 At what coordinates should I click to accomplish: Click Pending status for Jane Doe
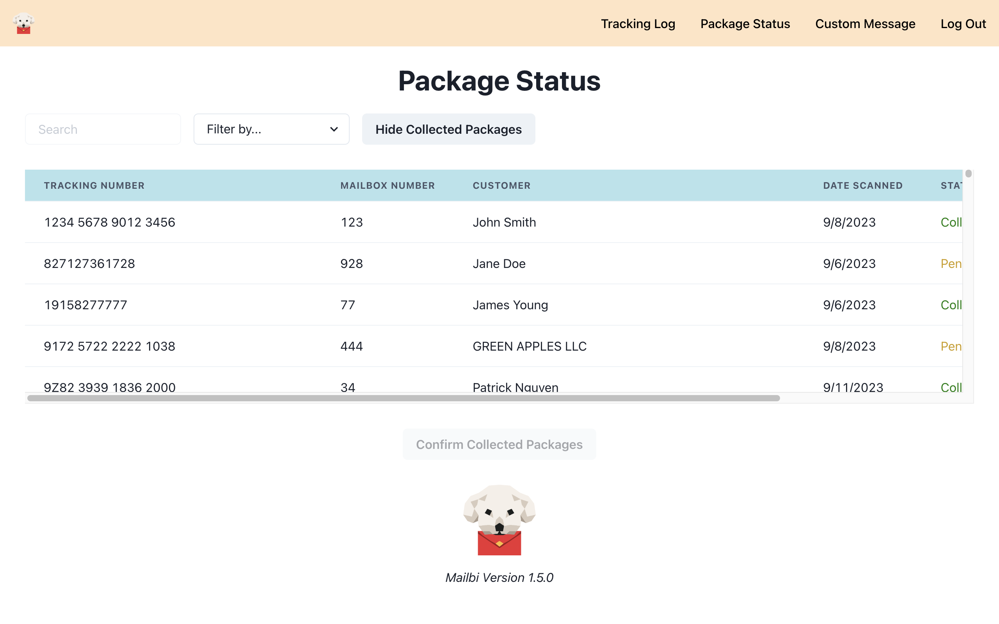pos(951,263)
